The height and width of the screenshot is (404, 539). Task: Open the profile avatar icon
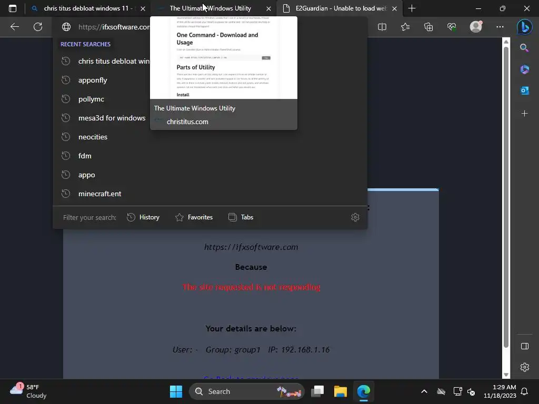click(x=476, y=27)
